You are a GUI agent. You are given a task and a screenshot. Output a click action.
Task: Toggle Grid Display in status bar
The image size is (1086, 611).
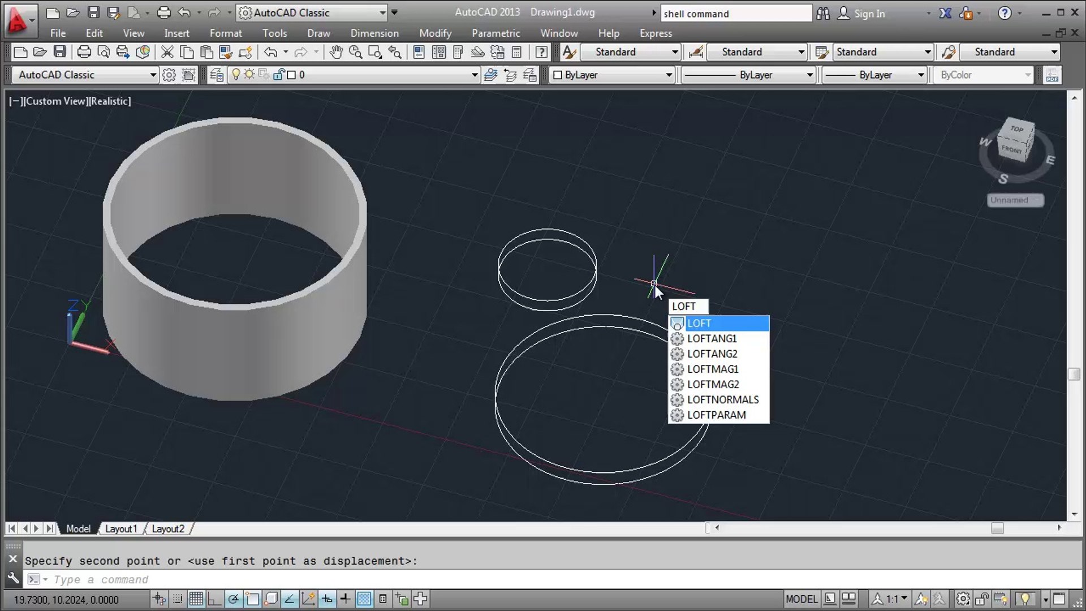196,599
